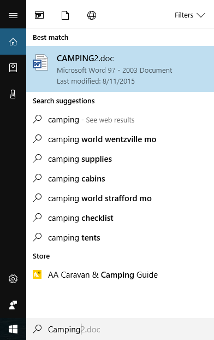
Task: Select 'camping supplies' suggestion
Action: (x=120, y=159)
